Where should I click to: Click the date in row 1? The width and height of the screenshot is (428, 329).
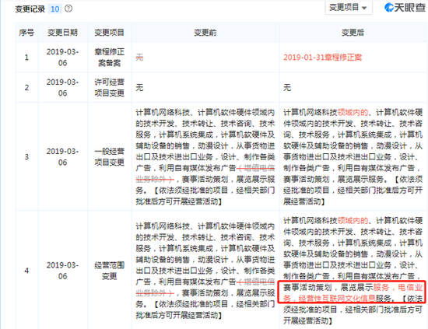point(62,58)
